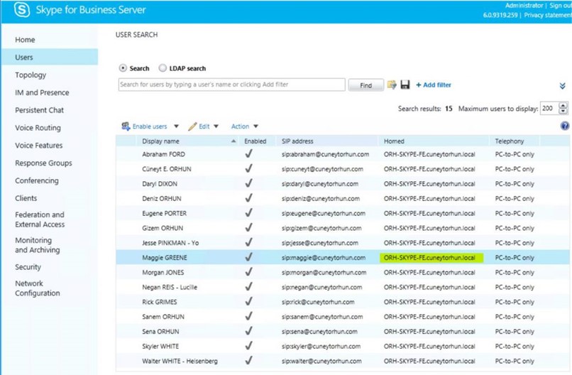Click SIP address column header

point(297,141)
